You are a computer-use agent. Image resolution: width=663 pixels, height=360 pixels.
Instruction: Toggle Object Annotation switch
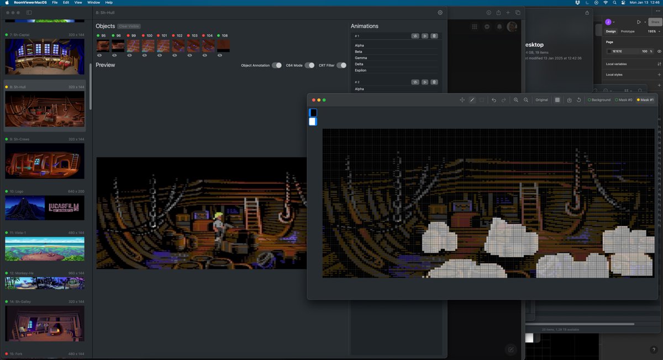(x=277, y=65)
